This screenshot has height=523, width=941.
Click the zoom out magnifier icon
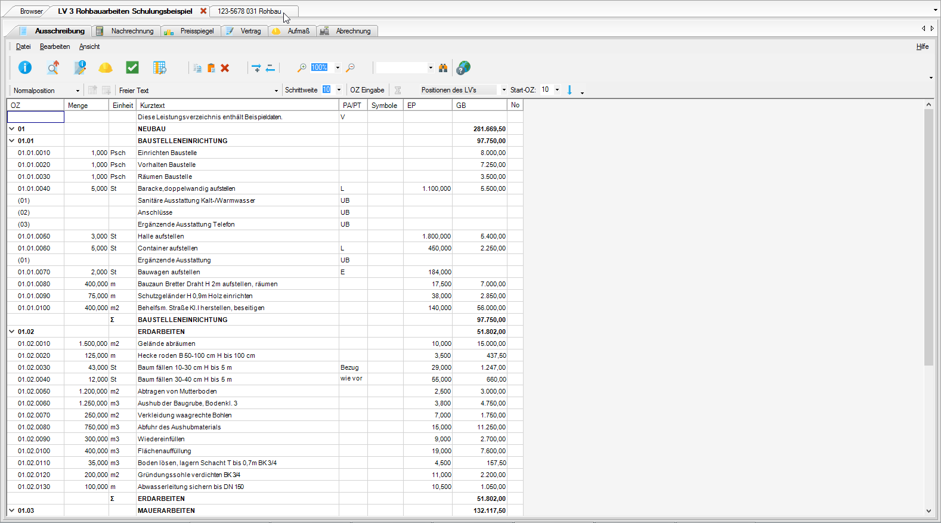point(351,68)
